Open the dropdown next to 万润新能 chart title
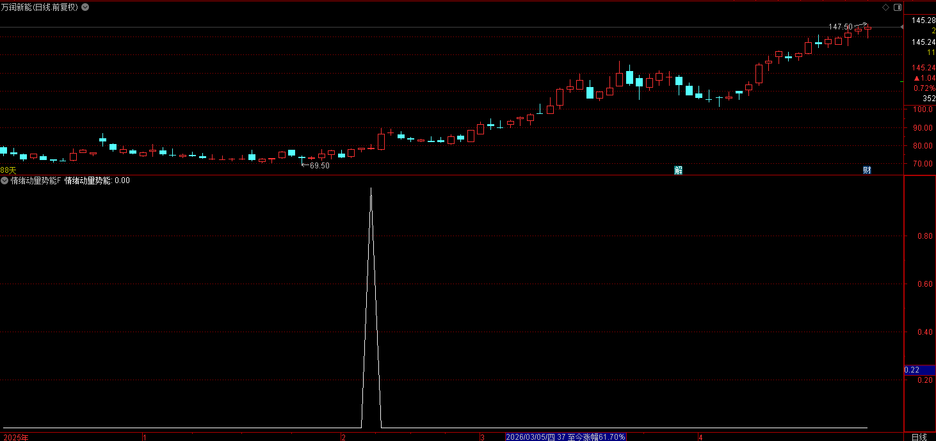The height and width of the screenshot is (441, 936). [x=86, y=7]
